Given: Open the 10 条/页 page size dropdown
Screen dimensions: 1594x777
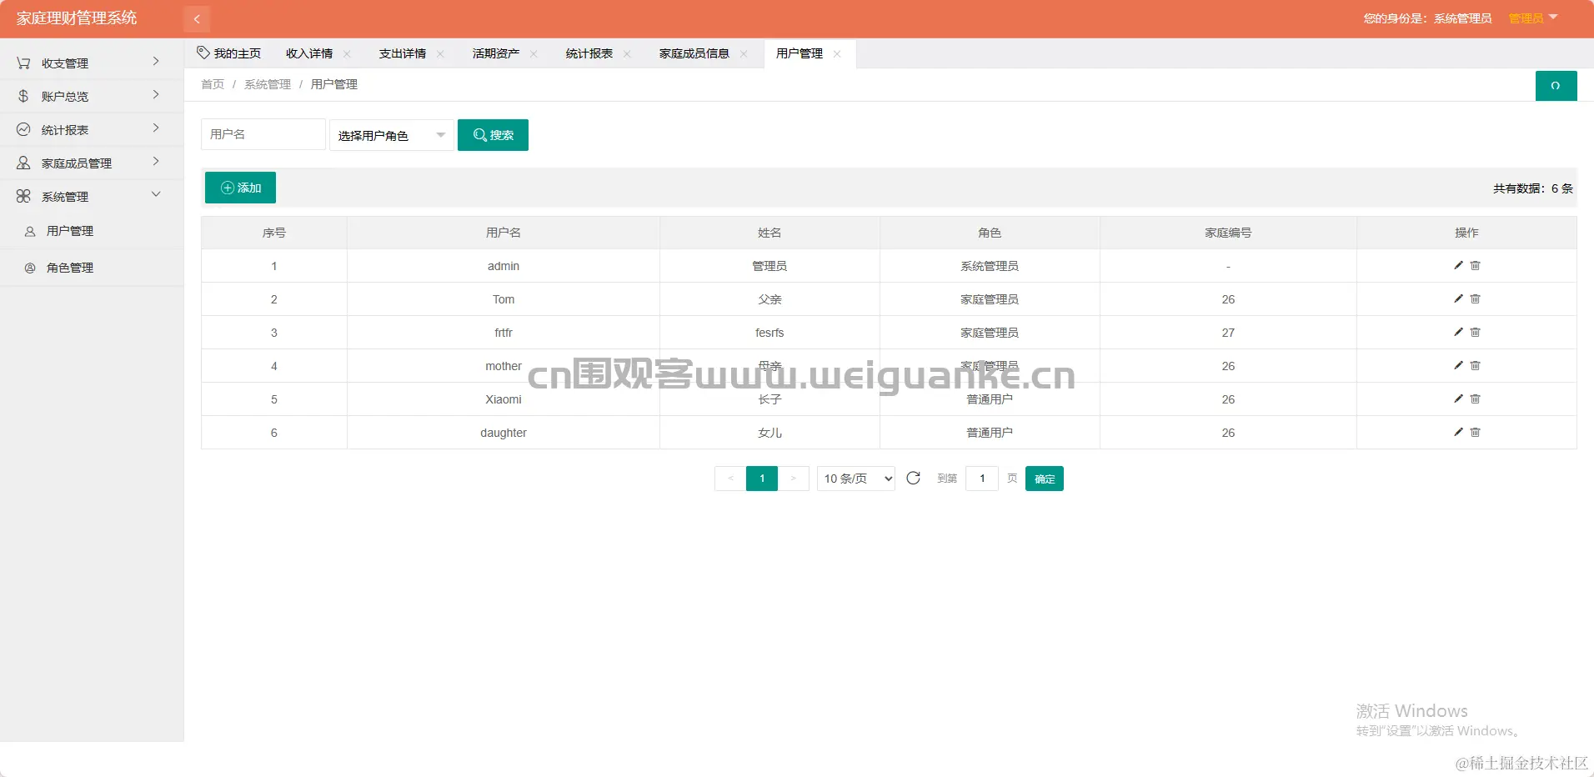Looking at the screenshot, I should [x=856, y=479].
